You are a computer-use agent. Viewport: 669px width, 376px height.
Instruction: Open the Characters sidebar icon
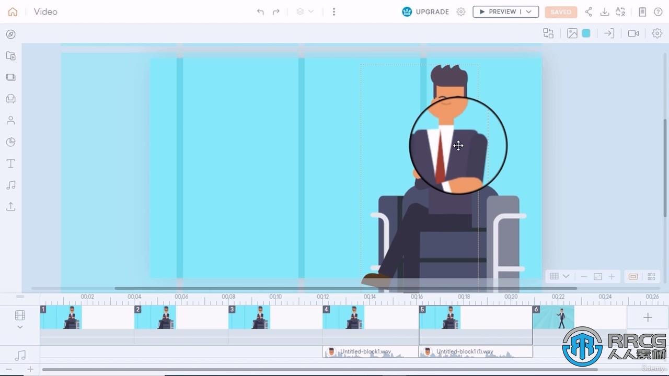[10, 120]
